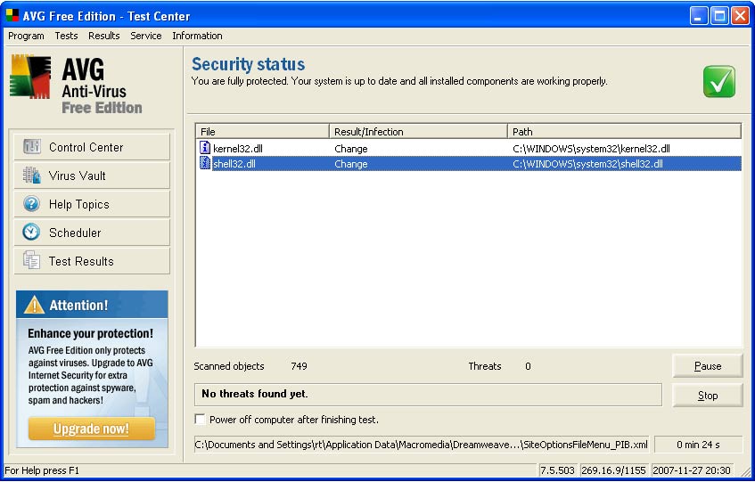Screen dimensions: 755x482
Task: Click date 2007-11-27 20:30 in status bar
Action: coord(692,470)
